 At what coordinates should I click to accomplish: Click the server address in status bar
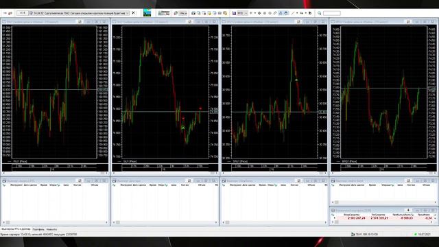366,234
